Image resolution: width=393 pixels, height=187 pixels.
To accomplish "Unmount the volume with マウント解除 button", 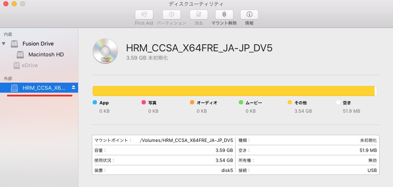I will tap(224, 15).
